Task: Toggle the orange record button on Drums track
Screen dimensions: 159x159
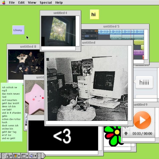Action: click(x=96, y=31)
